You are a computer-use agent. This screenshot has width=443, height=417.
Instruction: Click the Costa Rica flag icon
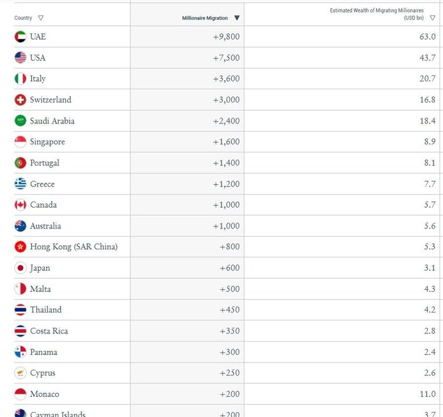pyautogui.click(x=20, y=331)
